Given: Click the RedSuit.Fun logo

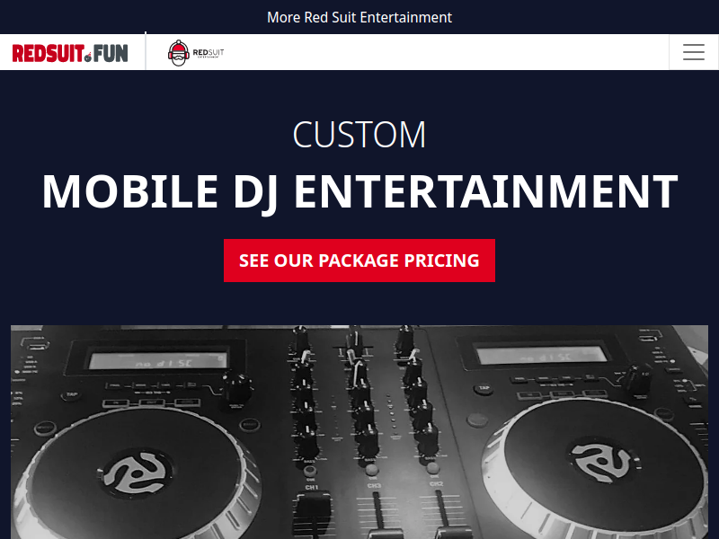Looking at the screenshot, I should click(x=70, y=53).
